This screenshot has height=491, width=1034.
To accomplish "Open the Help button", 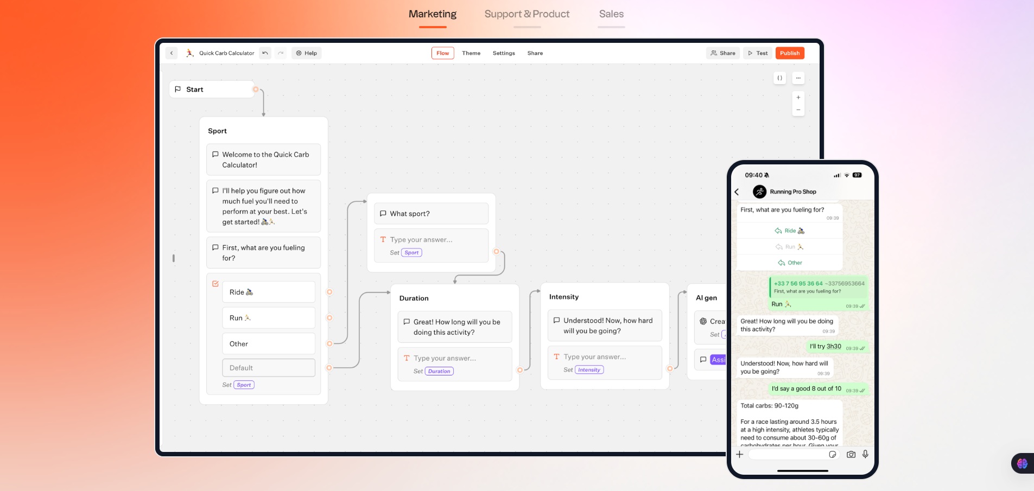I will 307,53.
